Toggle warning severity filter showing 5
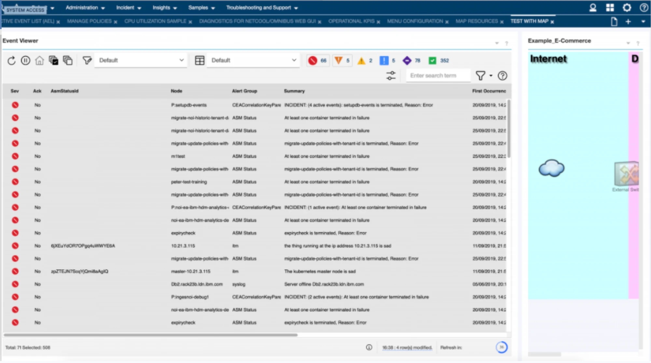Viewport: 651px width, 363px height. pyautogui.click(x=387, y=60)
